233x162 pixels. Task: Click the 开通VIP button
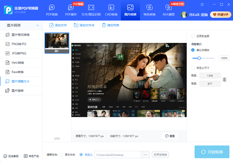[x=221, y=15]
